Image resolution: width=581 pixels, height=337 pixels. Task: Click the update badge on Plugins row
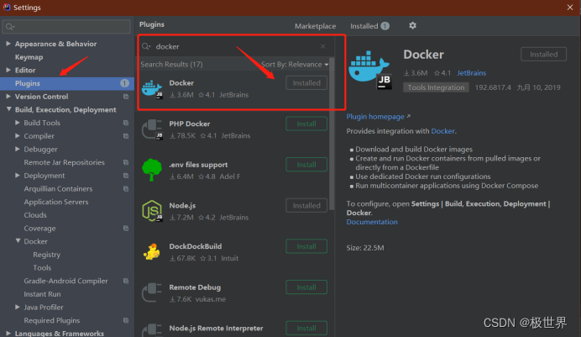pos(124,83)
